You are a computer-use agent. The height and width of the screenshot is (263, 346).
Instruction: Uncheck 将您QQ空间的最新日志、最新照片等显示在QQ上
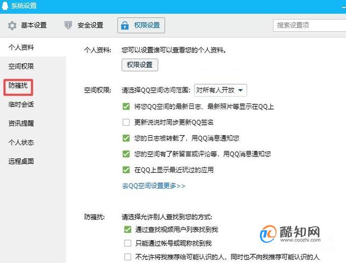point(126,107)
